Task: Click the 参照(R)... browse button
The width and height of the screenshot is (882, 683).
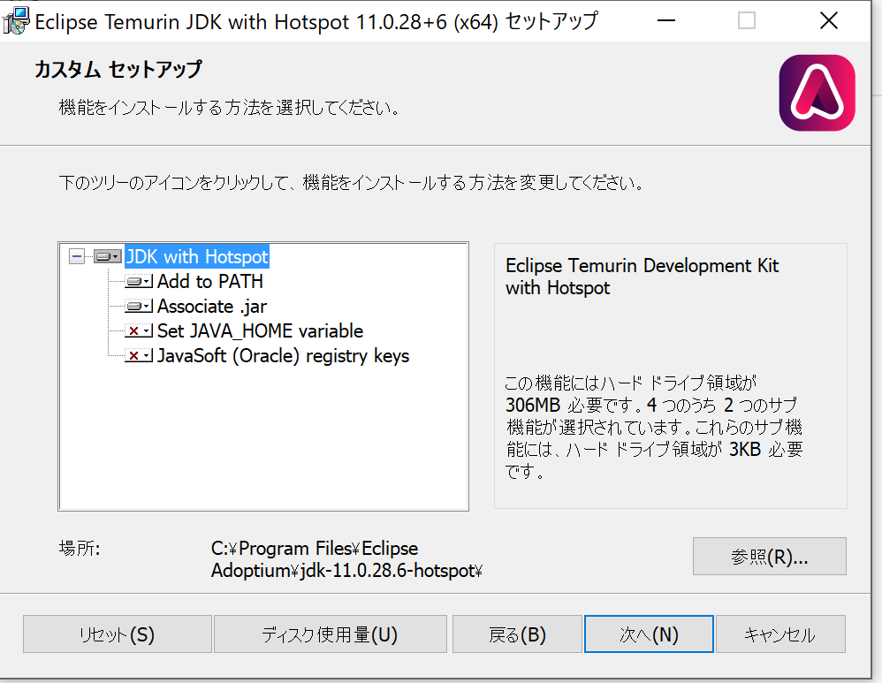Action: [770, 557]
